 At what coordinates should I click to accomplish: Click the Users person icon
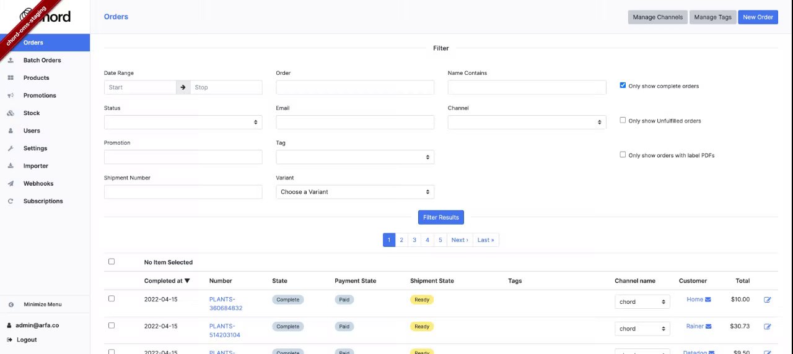(11, 131)
